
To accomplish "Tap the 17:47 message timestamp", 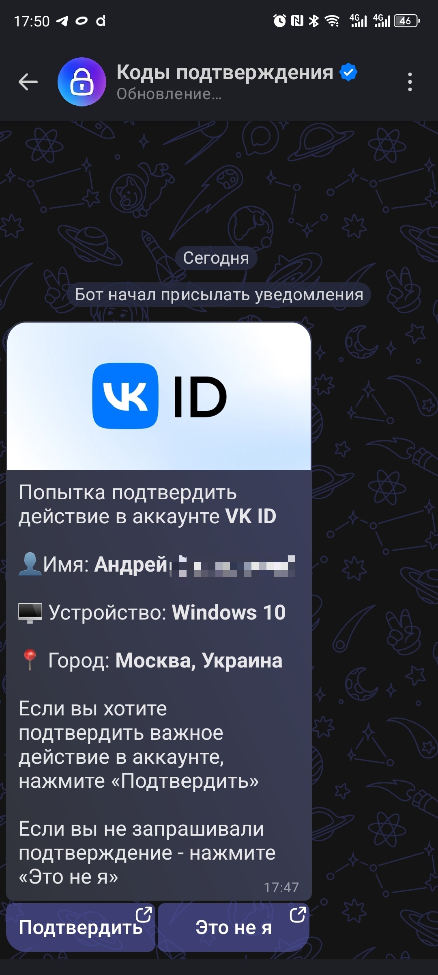I will (x=281, y=888).
